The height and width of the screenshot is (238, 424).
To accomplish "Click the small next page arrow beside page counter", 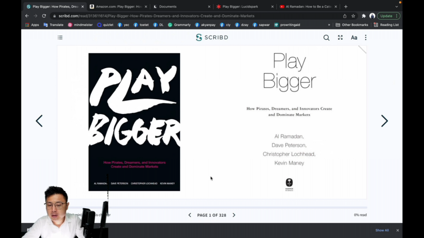I will [234, 215].
